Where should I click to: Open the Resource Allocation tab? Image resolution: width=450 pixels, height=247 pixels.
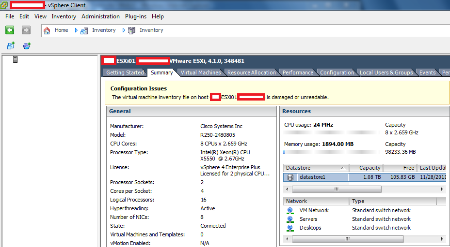(252, 73)
